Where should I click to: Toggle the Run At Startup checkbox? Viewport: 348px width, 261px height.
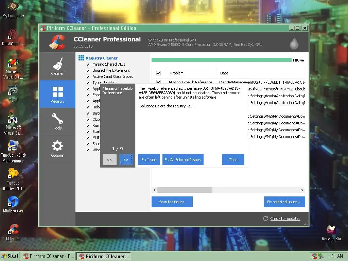pos(88,126)
